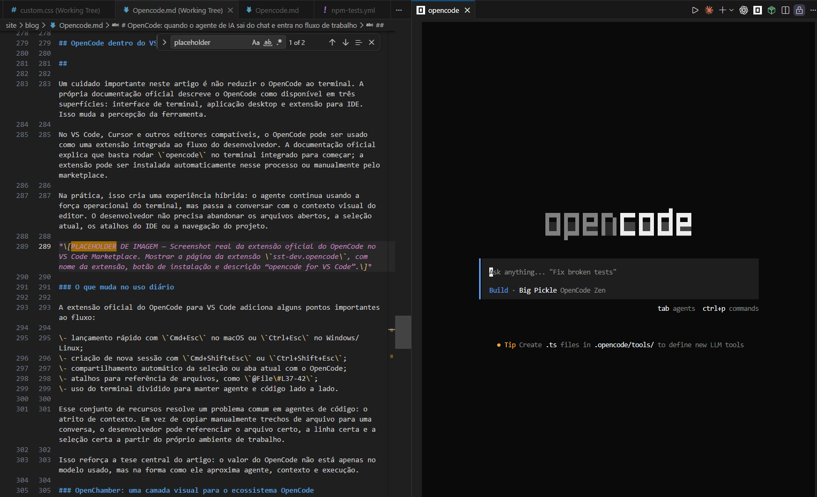Open the ChatGPT knot-shaped icon
Viewport: 817px width, 497px height.
(744, 10)
